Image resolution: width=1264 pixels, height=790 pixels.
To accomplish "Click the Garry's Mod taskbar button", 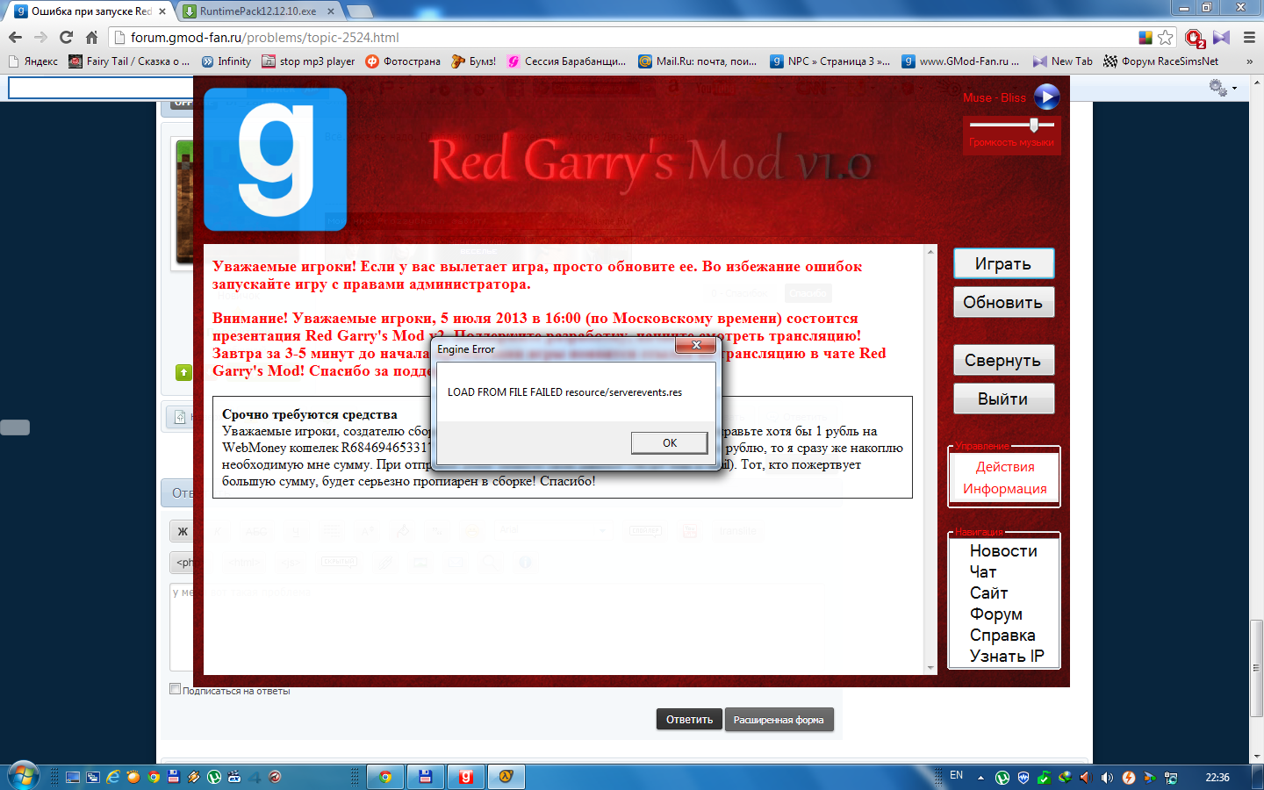I will (x=466, y=777).
